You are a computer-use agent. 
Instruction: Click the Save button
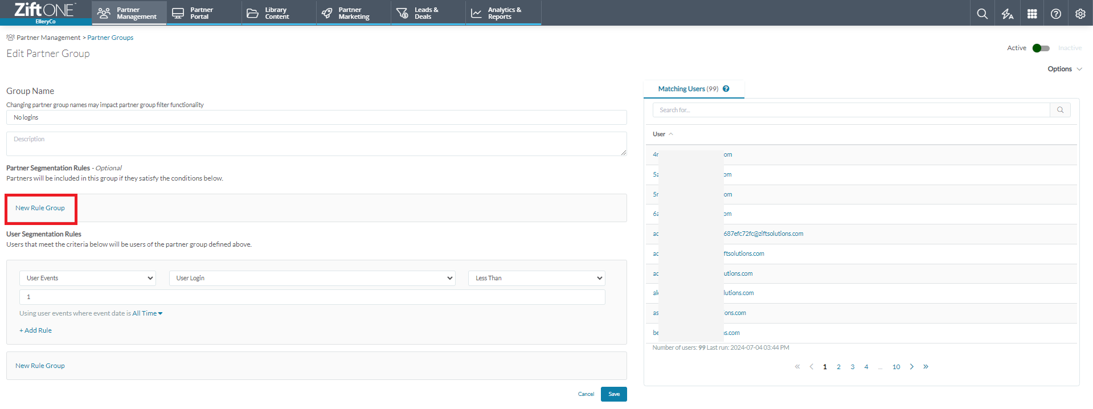[614, 394]
